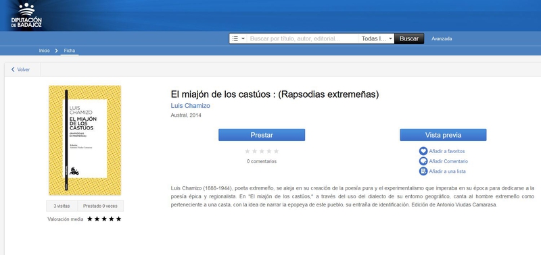Screen dimensions: 541x255
Task: Click Añadir a favoritos link
Action: pyautogui.click(x=447, y=151)
